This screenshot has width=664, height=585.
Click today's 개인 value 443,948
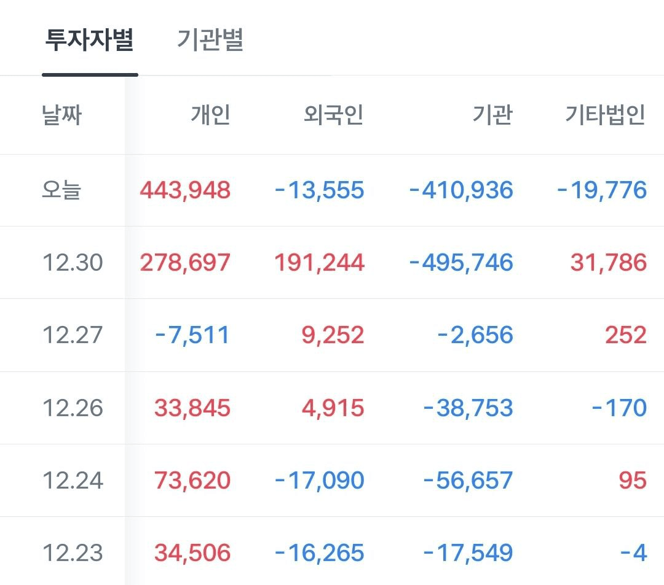click(185, 190)
